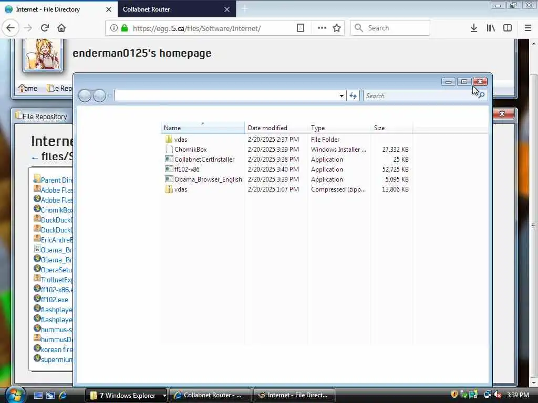Click the Explorer search magnifier icon
Screen dimensions: 538x403
click(x=481, y=96)
